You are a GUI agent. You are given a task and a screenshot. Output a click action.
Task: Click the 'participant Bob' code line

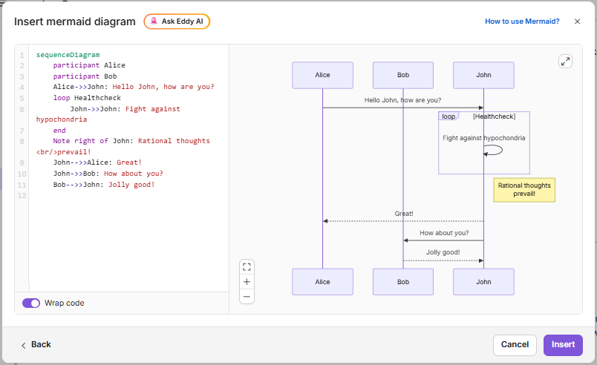85,76
